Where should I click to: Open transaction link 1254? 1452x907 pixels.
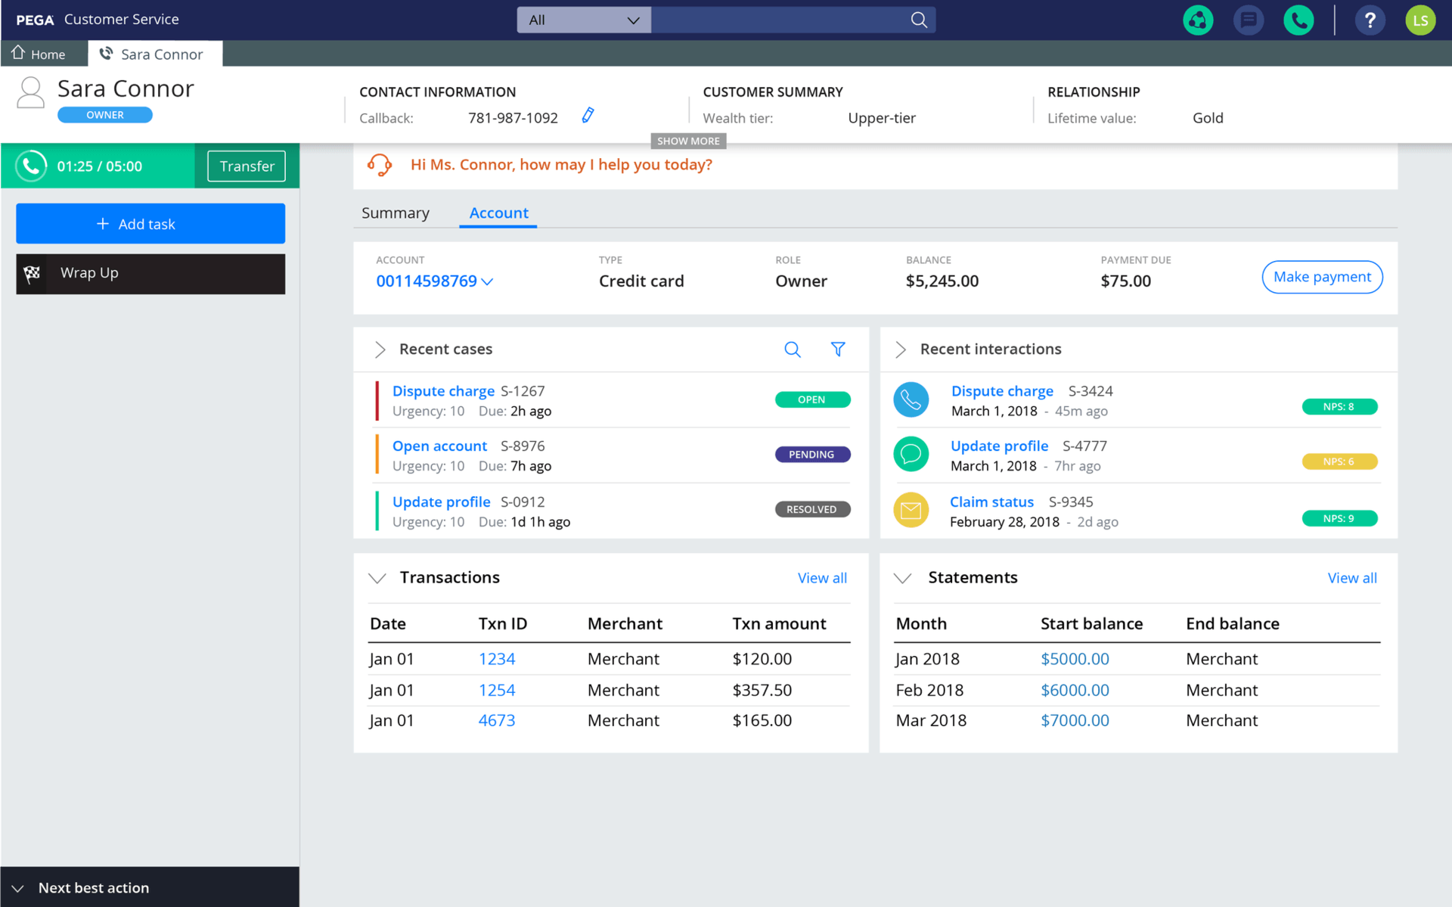(496, 688)
